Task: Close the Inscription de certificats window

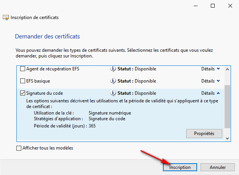Action: click(x=230, y=6)
